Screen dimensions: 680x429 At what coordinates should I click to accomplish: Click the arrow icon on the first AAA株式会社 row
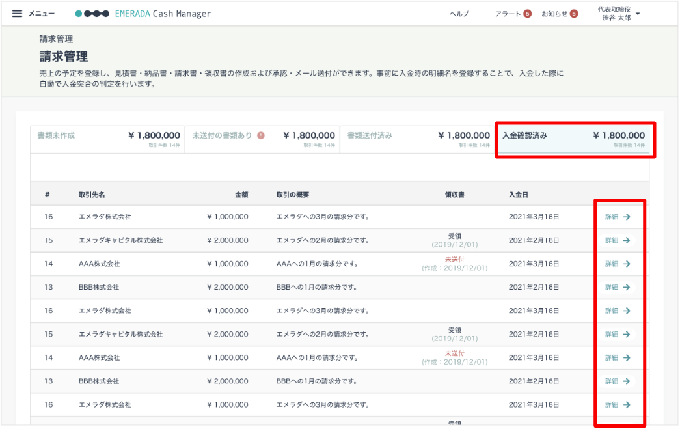point(627,264)
